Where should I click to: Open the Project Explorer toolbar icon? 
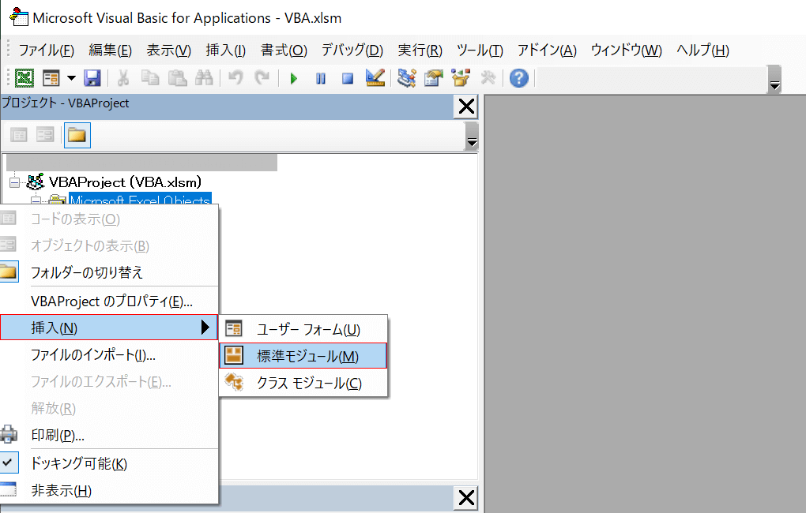407,78
